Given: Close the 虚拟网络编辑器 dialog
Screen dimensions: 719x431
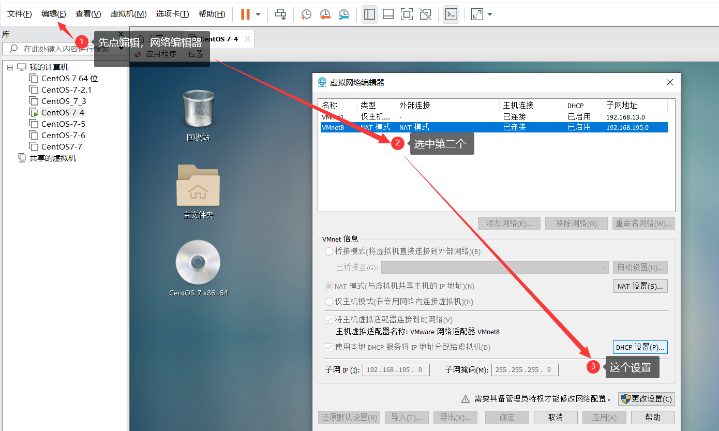Looking at the screenshot, I should point(670,82).
